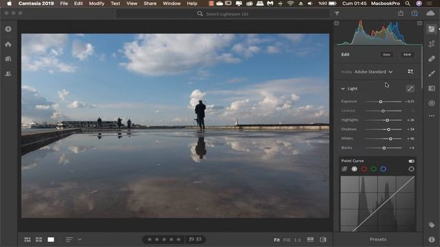This screenshot has height=247, width=440.
Task: Select the Radial Gradient tool
Action: coord(432,103)
